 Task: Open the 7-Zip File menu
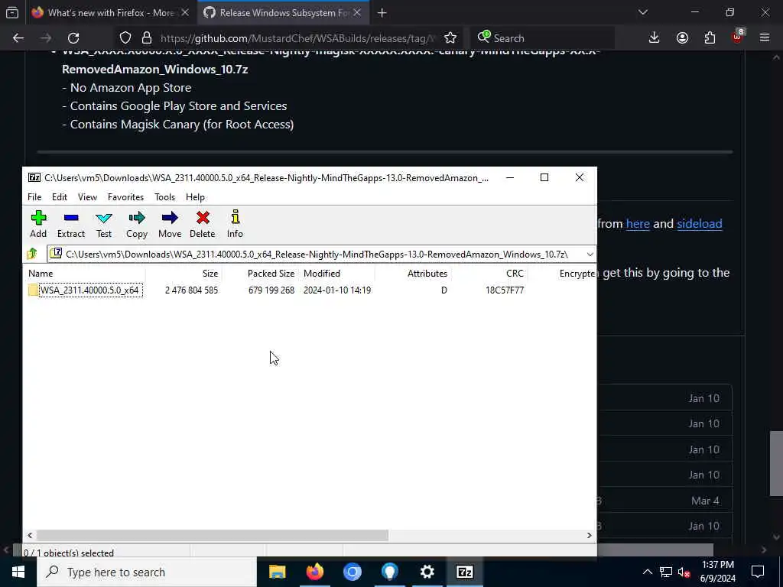pos(34,197)
